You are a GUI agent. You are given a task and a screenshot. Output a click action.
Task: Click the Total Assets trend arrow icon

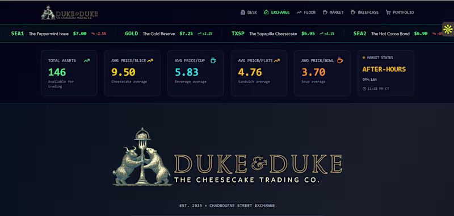pyautogui.click(x=87, y=61)
